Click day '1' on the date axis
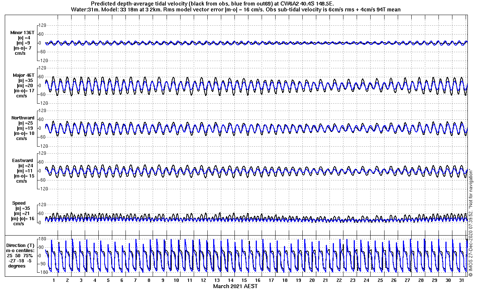This screenshot has width=477, height=294. (54, 280)
